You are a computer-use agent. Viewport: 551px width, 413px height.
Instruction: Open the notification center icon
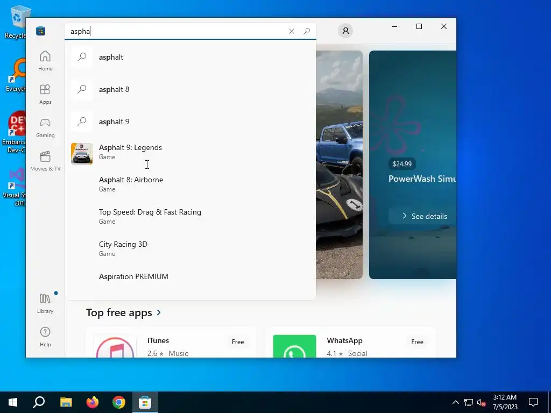tap(533, 402)
